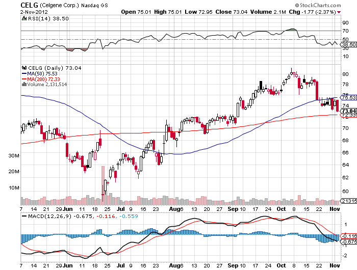The image size is (357, 270).
Task: Click the volume bars legend icon
Action: tap(24, 85)
